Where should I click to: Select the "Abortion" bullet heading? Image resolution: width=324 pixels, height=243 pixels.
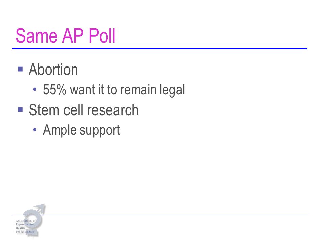click(53, 70)
